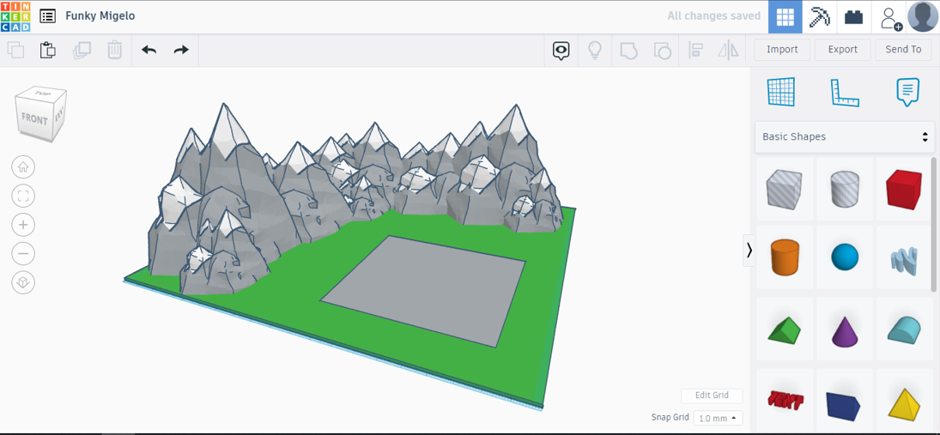Click the Funky Migelo design name
Screen dimensions: 940x435
click(x=100, y=16)
